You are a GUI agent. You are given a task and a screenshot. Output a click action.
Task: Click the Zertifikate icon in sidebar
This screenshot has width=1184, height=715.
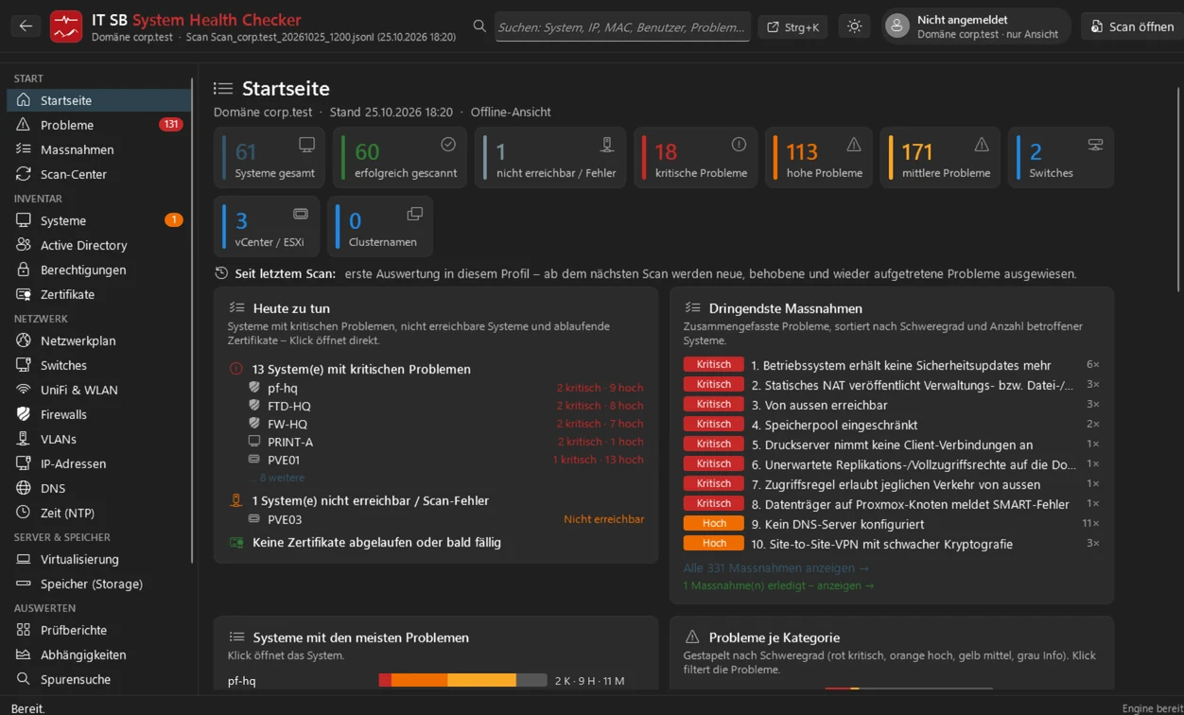point(24,294)
